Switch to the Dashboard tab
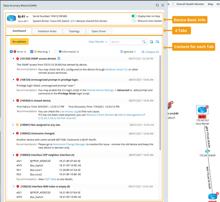This screenshot has width=220, height=202. 19,31
